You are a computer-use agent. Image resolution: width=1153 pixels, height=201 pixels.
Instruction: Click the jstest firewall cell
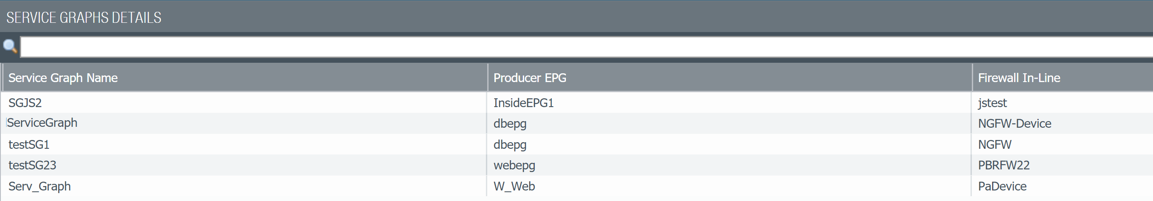pos(992,103)
